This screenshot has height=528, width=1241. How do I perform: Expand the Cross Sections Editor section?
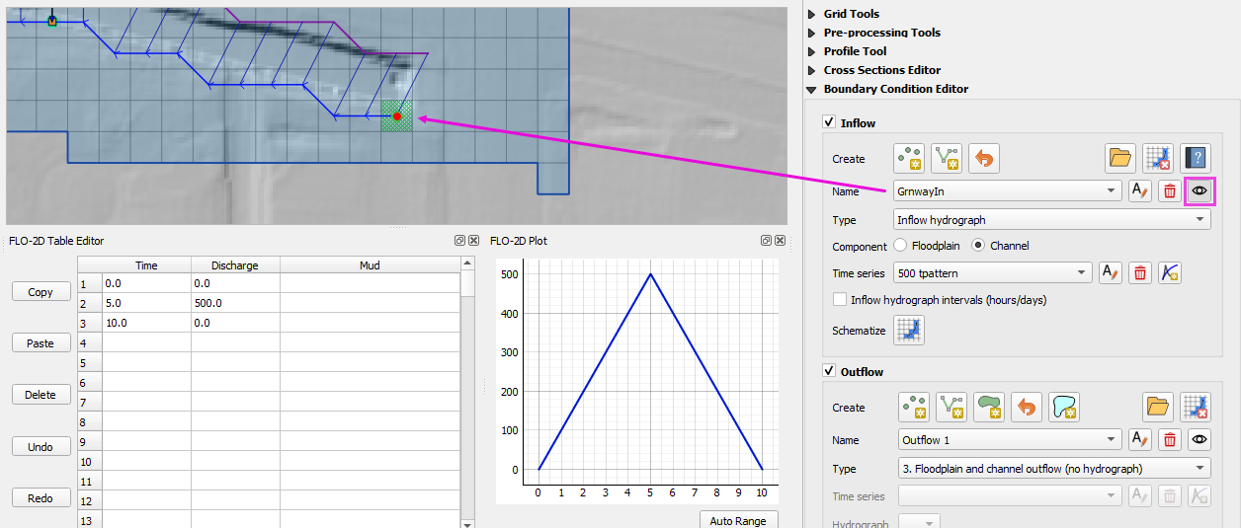point(813,70)
